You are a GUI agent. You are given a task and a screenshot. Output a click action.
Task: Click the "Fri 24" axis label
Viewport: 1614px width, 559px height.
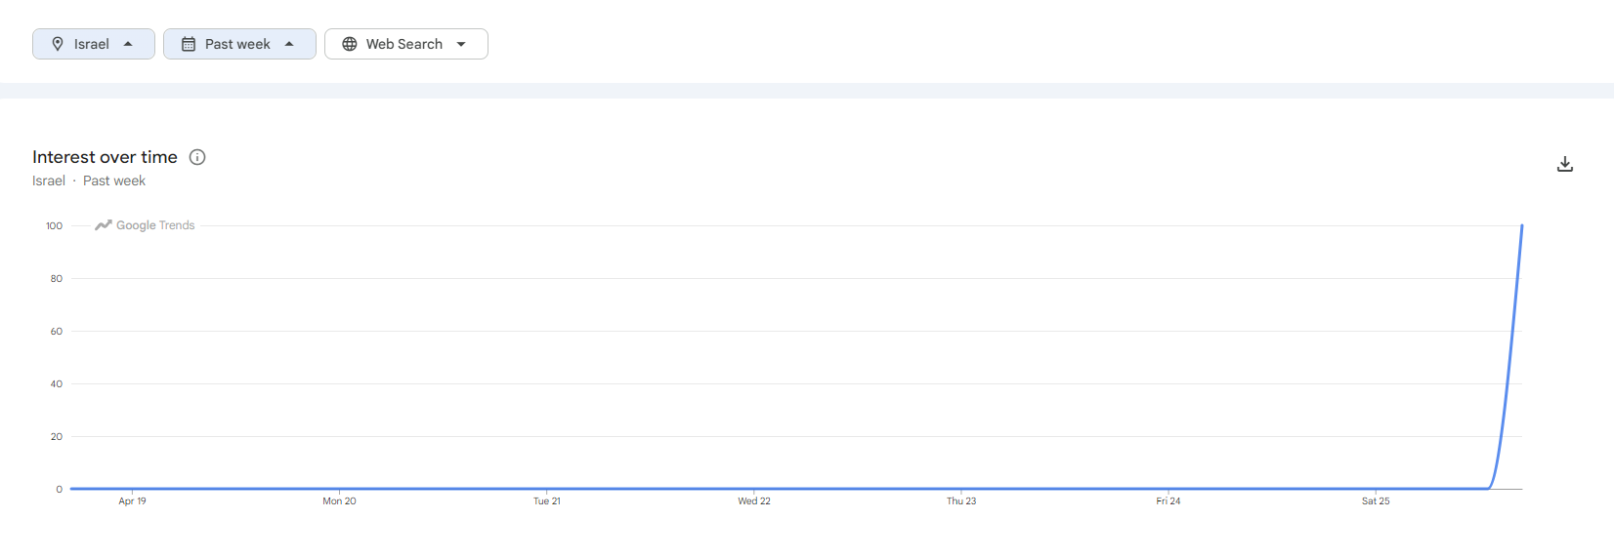pos(1168,501)
